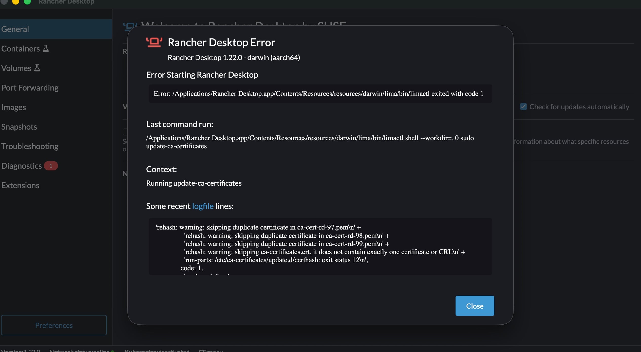Viewport: 641px width, 352px height.
Task: Open the Port Forwarding section
Action: coord(30,88)
